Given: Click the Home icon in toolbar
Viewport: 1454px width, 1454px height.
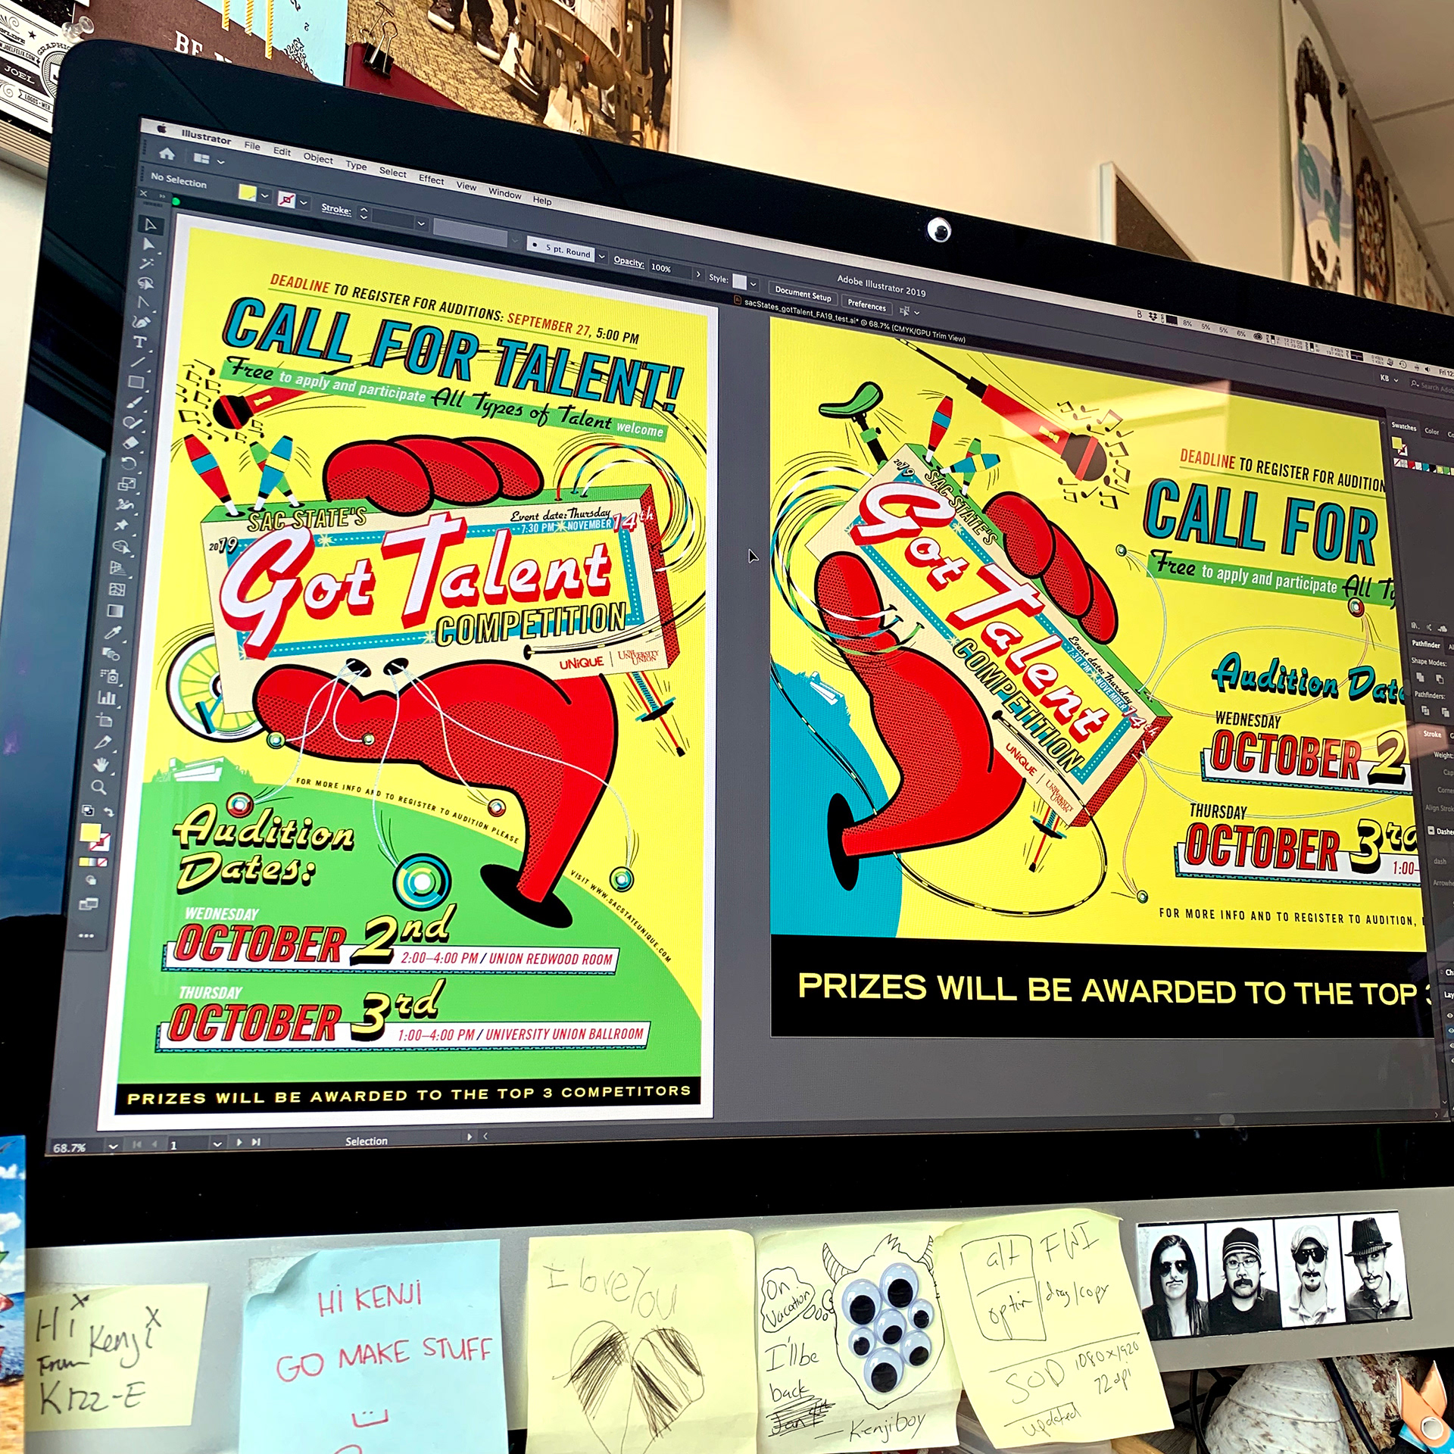Looking at the screenshot, I should pos(167,154).
